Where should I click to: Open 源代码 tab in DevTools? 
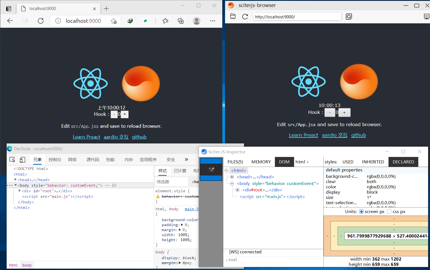coord(93,159)
